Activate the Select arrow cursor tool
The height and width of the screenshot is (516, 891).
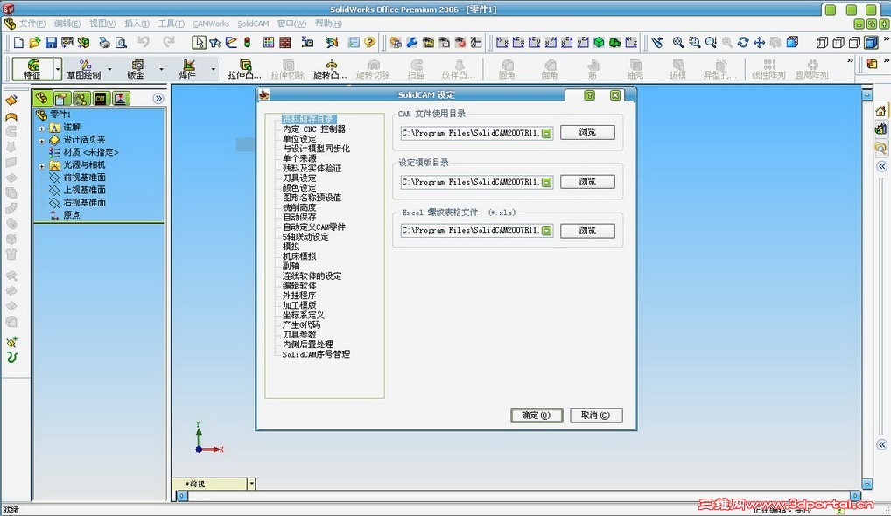(199, 43)
